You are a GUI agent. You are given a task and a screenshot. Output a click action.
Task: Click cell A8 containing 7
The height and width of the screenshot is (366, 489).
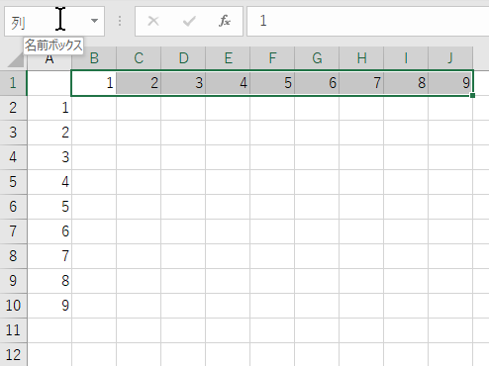click(49, 256)
